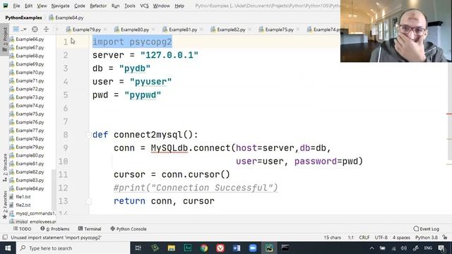Screen dimensions: 452x254
Task: Toggle the read-only lock icon in status bar
Action: 445,237
